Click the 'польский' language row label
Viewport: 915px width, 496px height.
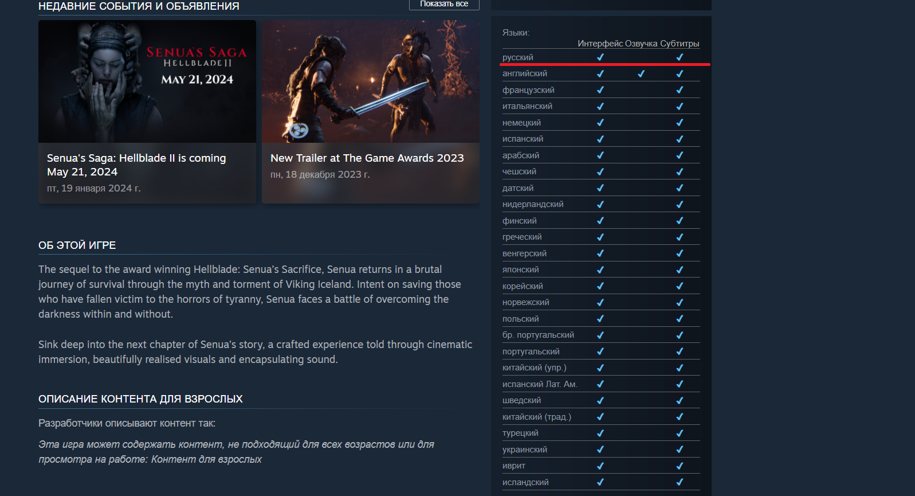tap(521, 319)
